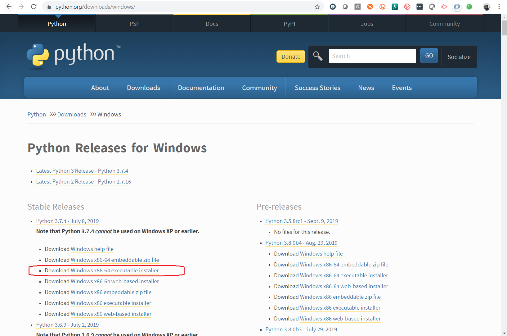Screen dimensions: 507x336
Task: Download Stable Windows x86 embeddable zip file
Action: pyautogui.click(x=111, y=292)
